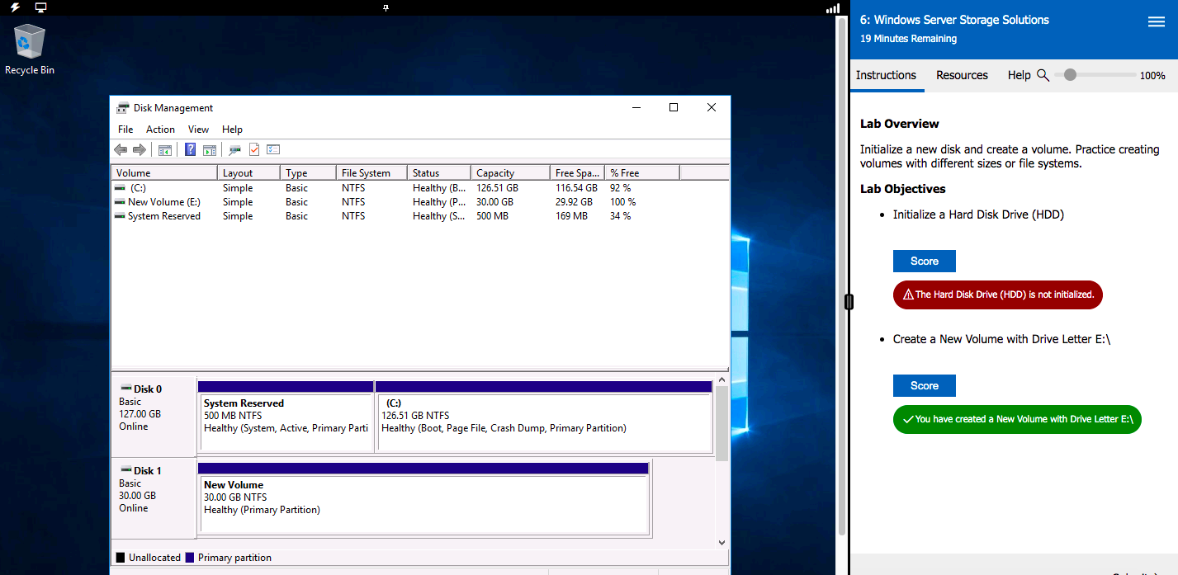
Task: Open the Action menu
Action: click(160, 130)
